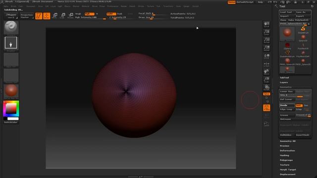This screenshot has width=317, height=178.
Task: Collapse the Geometry section
Action: (x=285, y=87)
